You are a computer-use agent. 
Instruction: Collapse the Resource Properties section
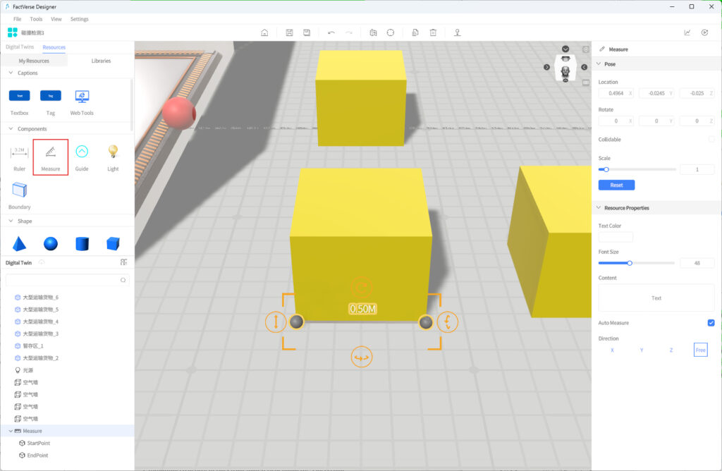pyautogui.click(x=599, y=207)
